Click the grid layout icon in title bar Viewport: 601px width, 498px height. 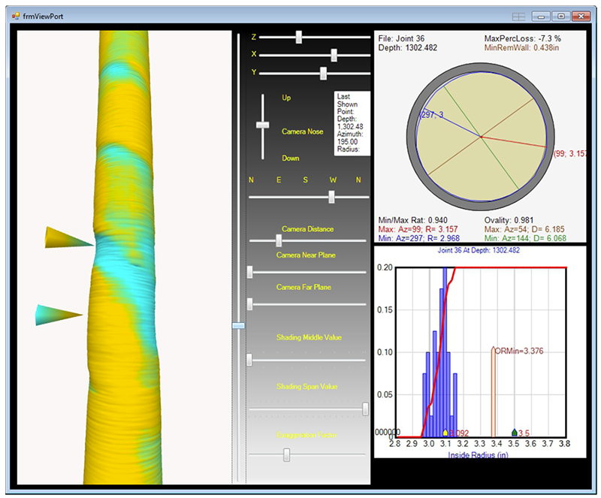click(x=518, y=17)
